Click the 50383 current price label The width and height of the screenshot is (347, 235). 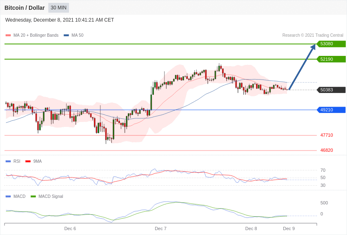331,90
